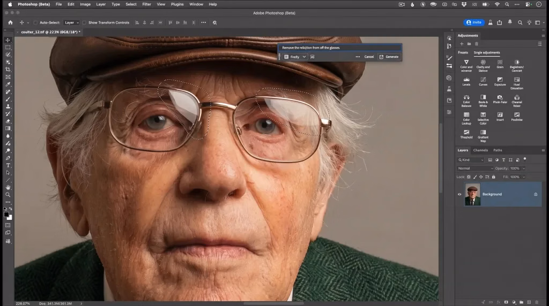
Task: Add a Color Balance adjustment
Action: tap(466, 101)
